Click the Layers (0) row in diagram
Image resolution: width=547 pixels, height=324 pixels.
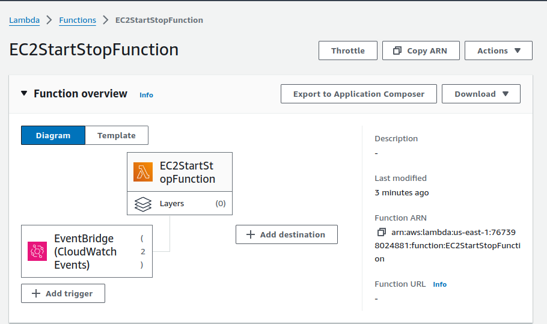pyautogui.click(x=180, y=204)
